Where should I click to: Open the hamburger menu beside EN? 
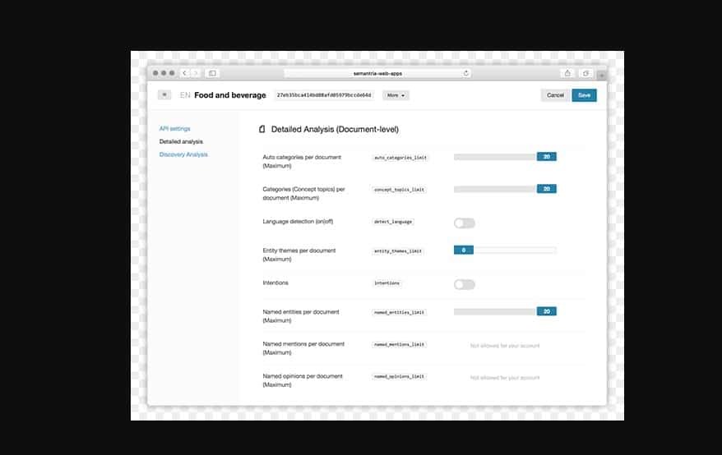tap(164, 95)
